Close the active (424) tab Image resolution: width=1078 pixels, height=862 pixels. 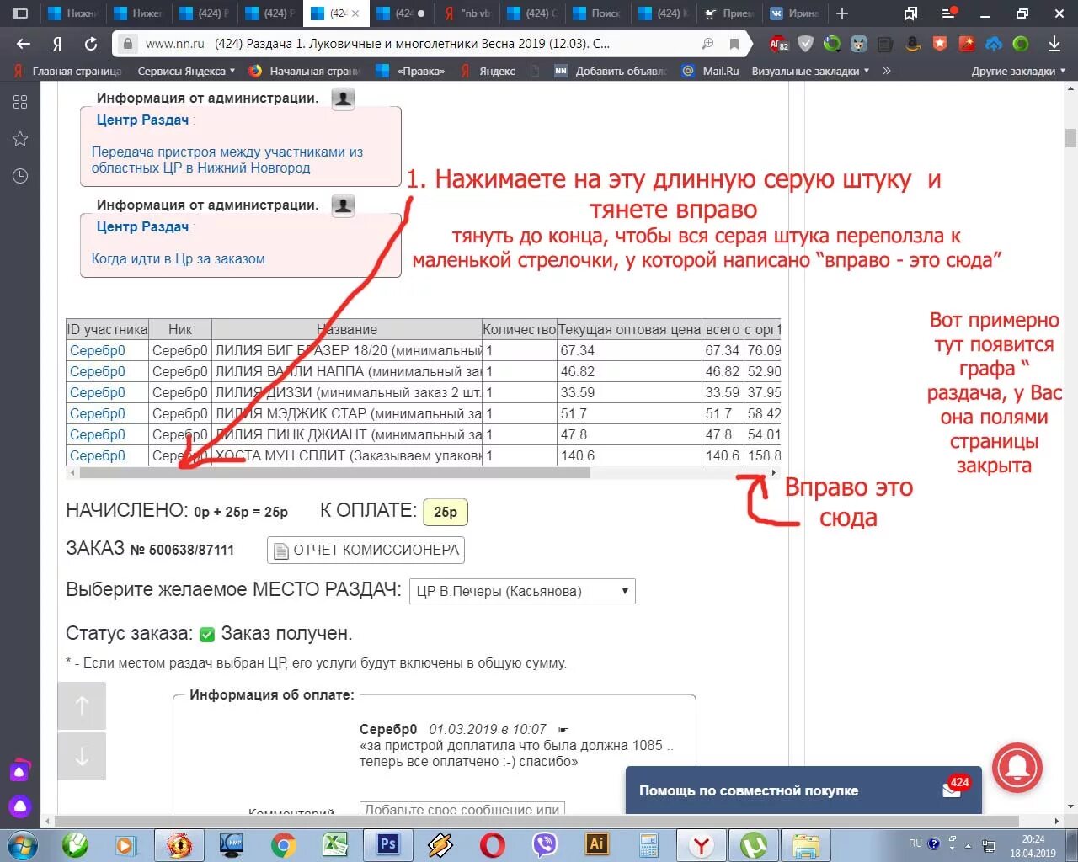[355, 13]
